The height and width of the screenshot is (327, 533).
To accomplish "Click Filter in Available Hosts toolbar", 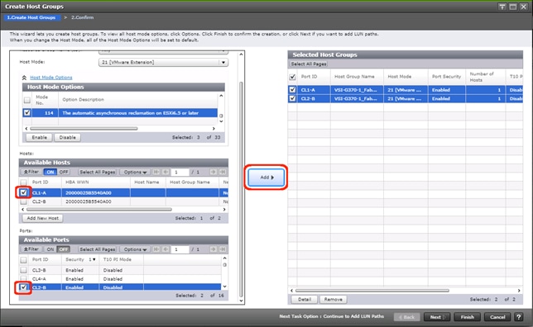I will coord(31,172).
